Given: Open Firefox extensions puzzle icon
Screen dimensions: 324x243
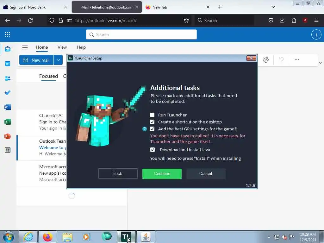Looking at the screenshot, I should (x=294, y=20).
